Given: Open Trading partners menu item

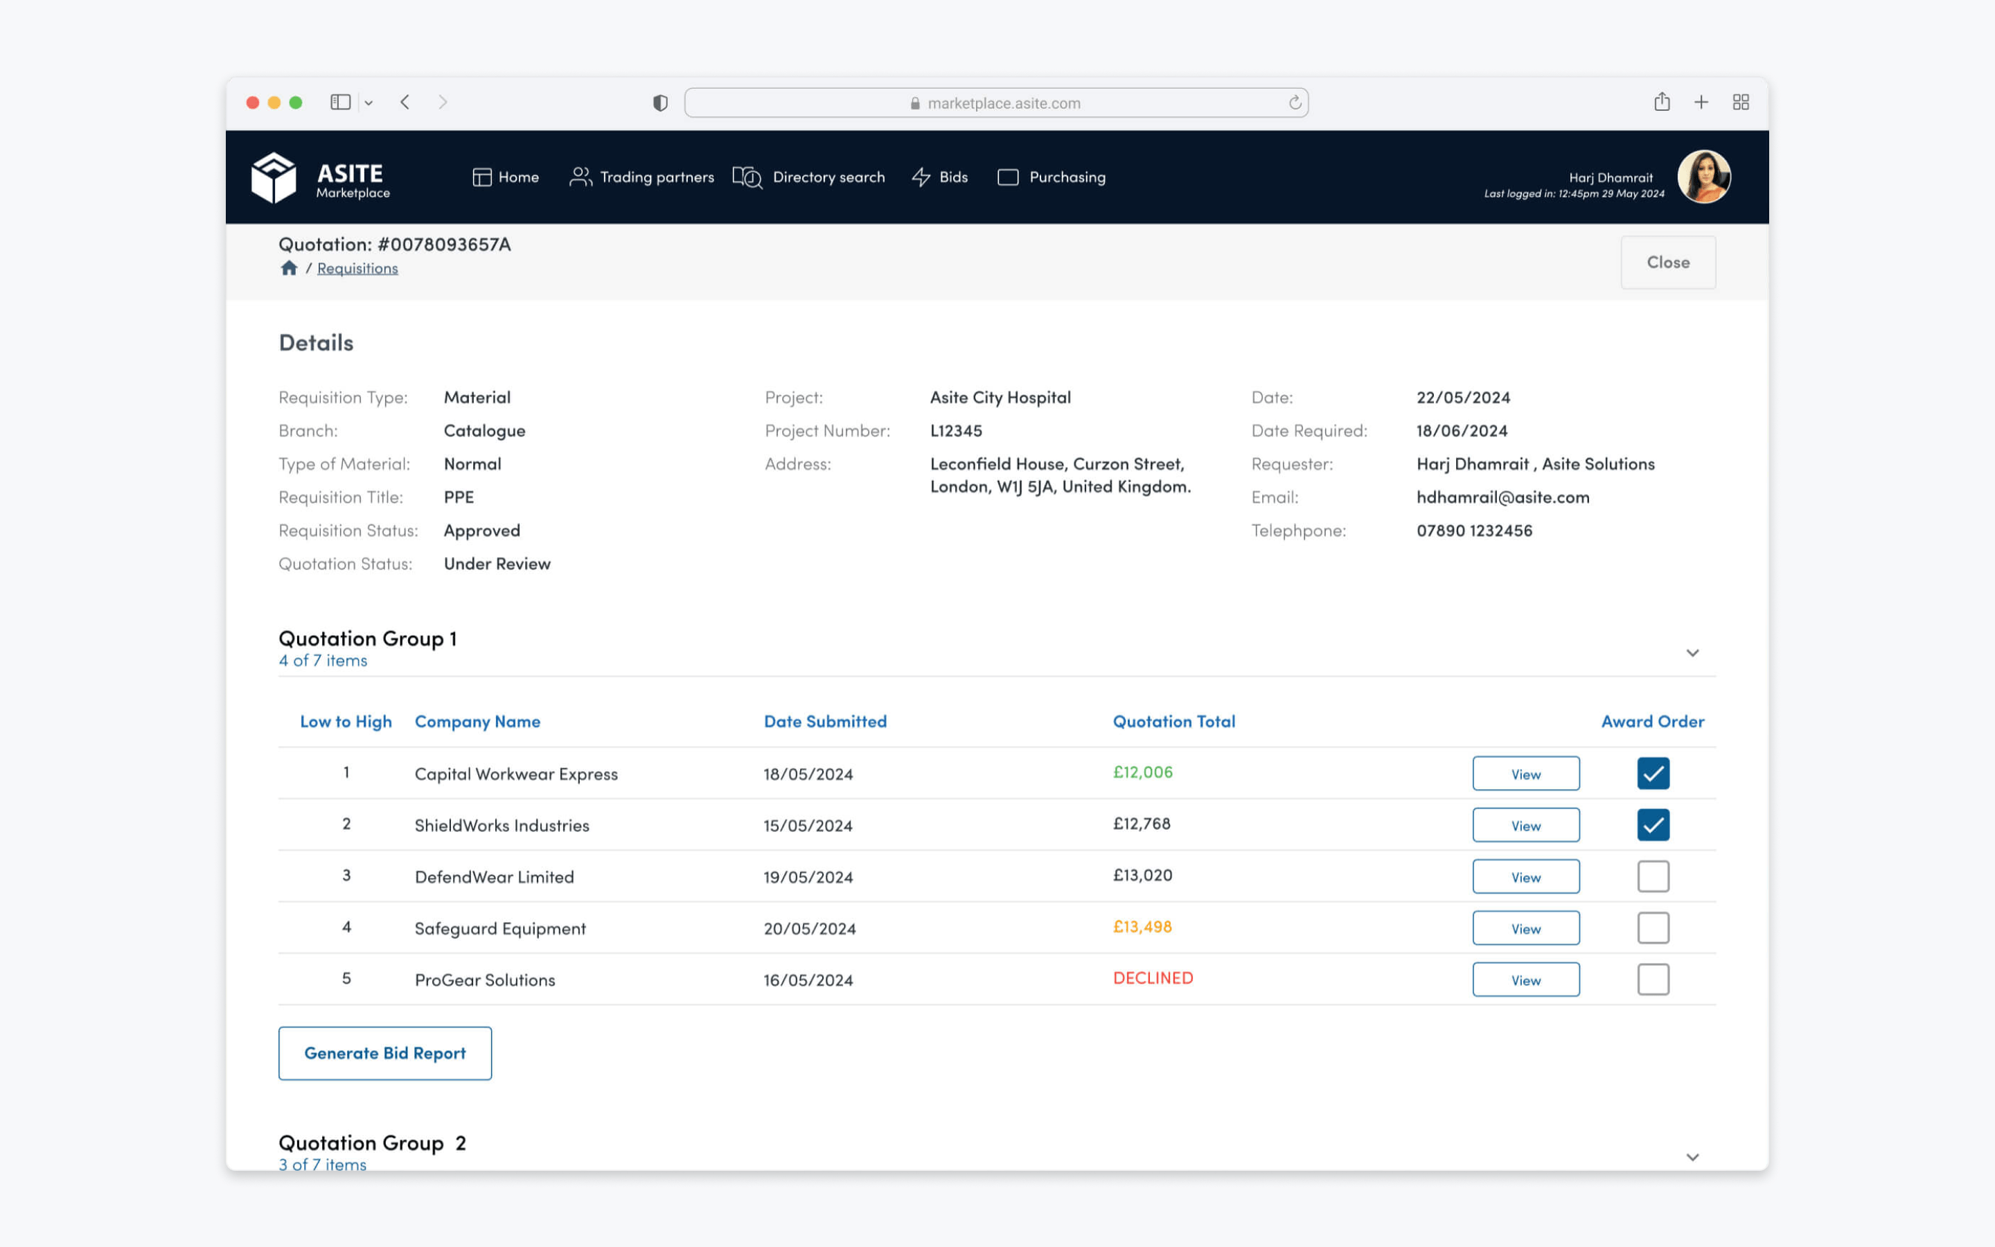Looking at the screenshot, I should point(641,177).
